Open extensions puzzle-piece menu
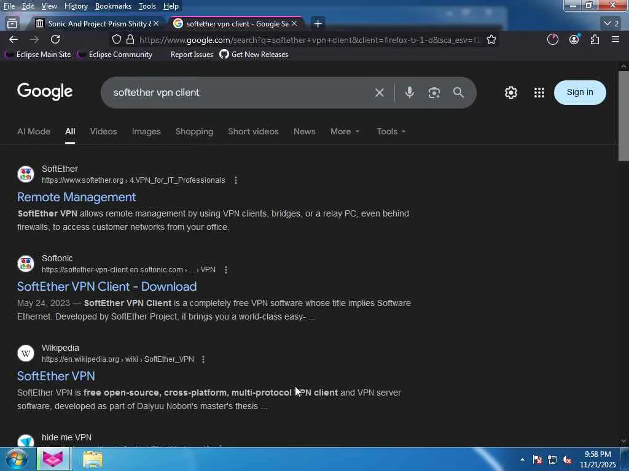Screen dimensions: 629x471 [x=595, y=39]
